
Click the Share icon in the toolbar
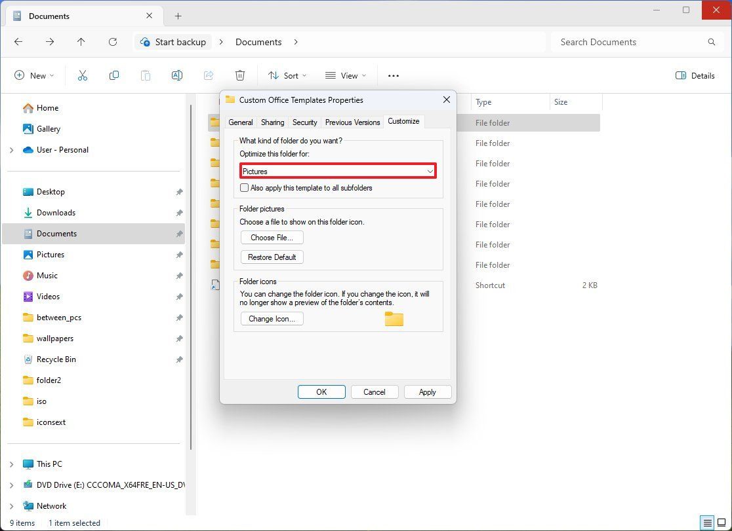coord(209,75)
